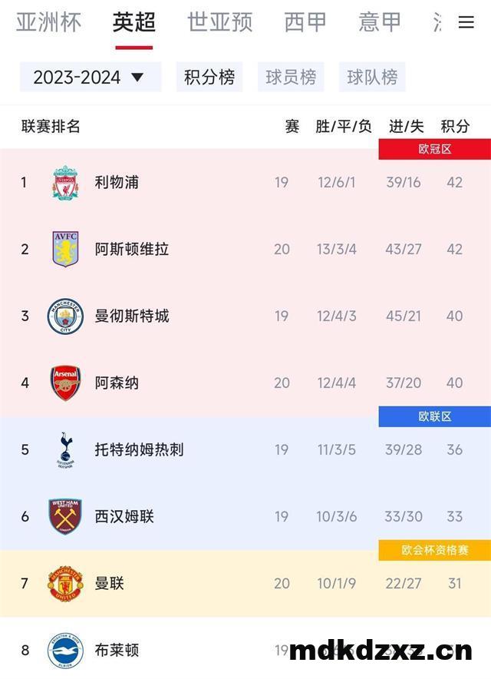Select the 球员榜 player ranking button
This screenshot has width=491, height=679.
pos(291,77)
